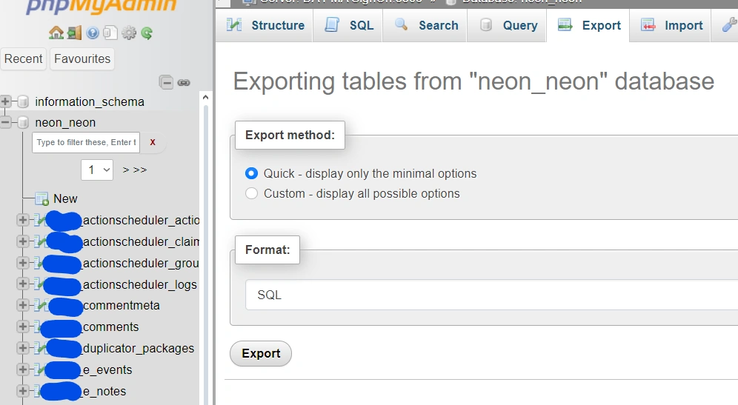This screenshot has width=738, height=405.
Task: Click the table filter input field
Action: [86, 142]
